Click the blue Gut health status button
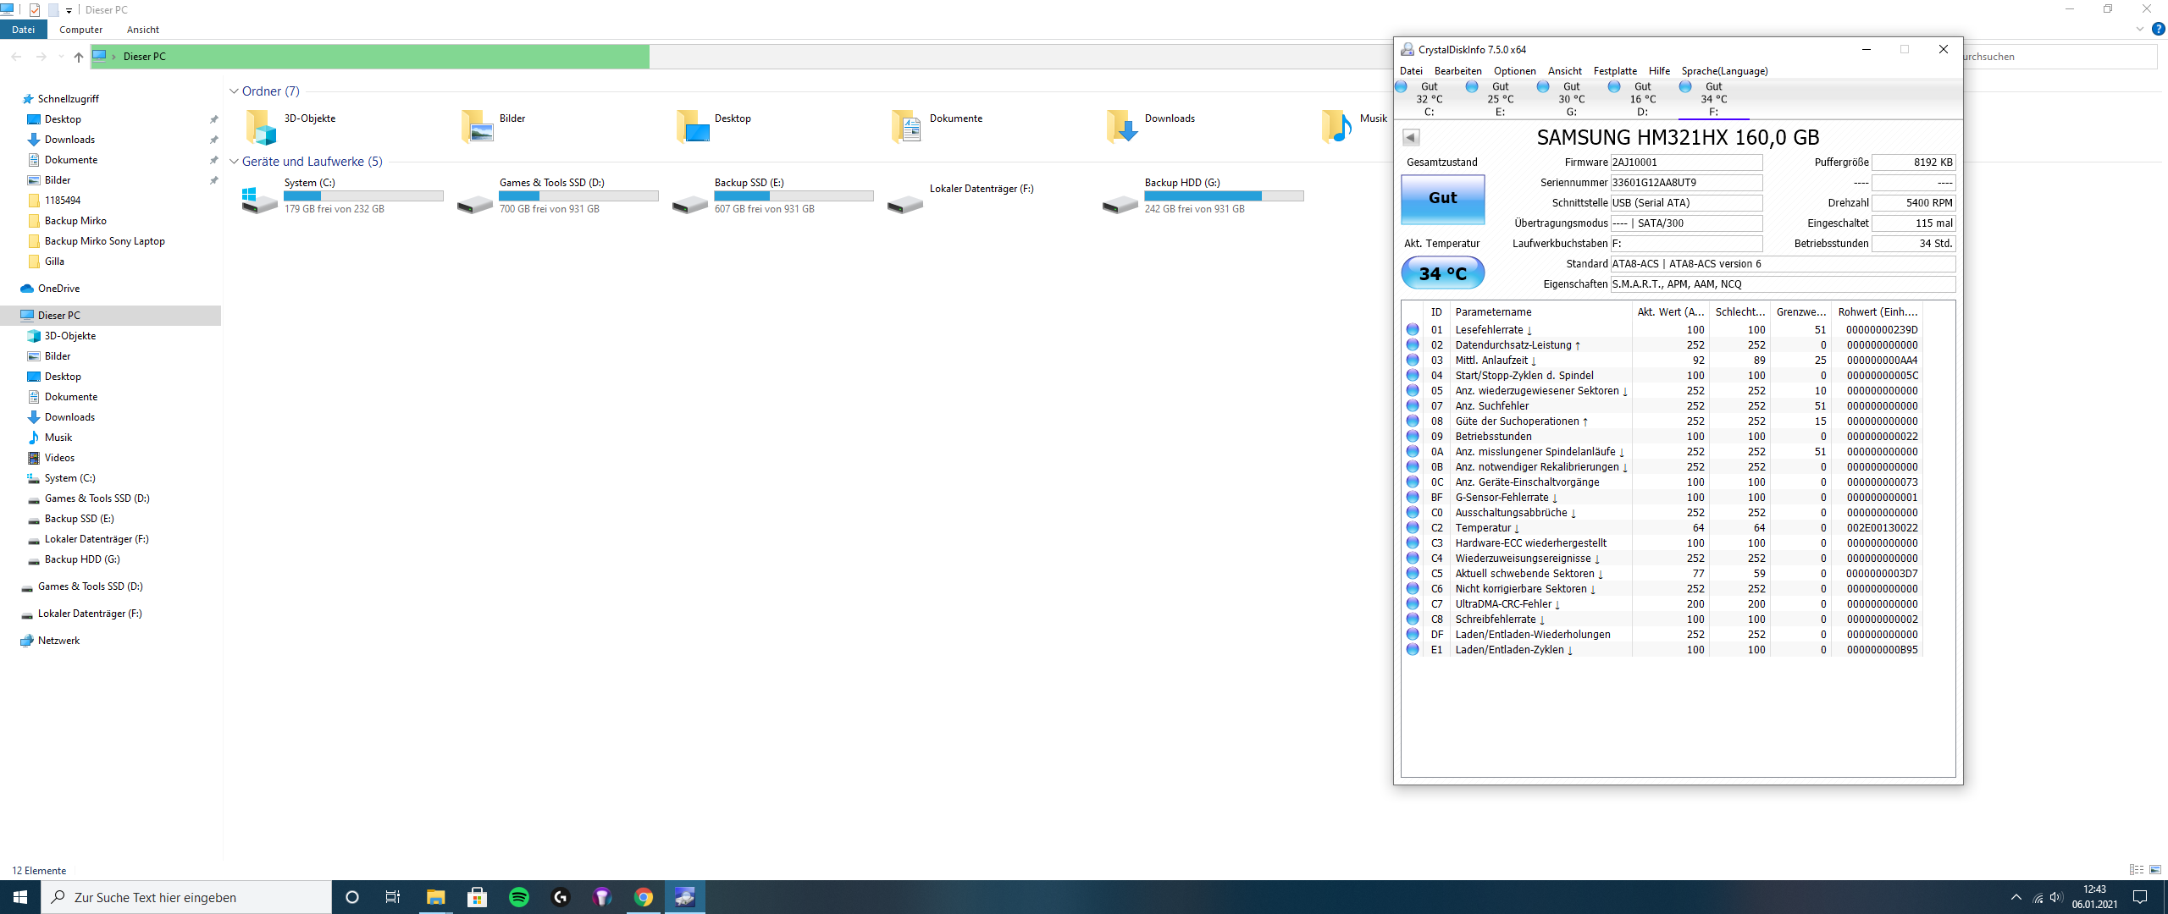Screen dimensions: 2168x914 [x=1443, y=199]
